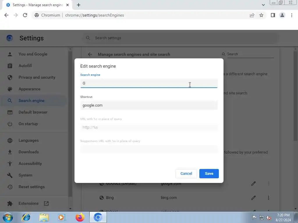Open the more actions menu for Bing
The width and height of the screenshot is (298, 223).
click(x=268, y=197)
